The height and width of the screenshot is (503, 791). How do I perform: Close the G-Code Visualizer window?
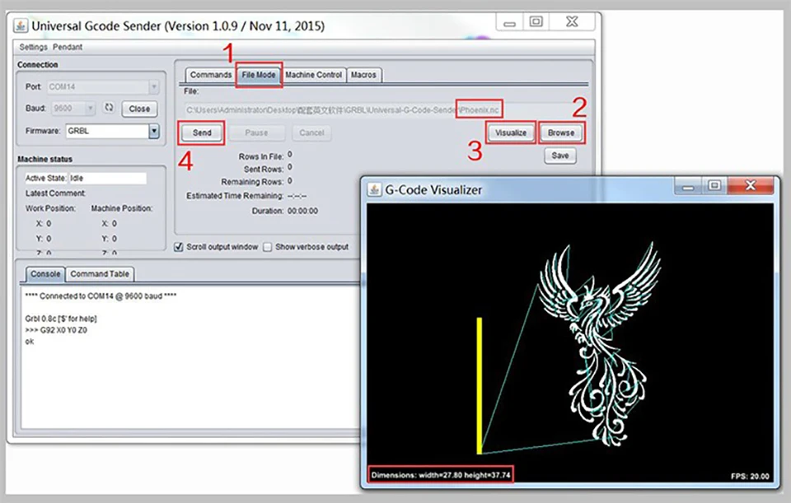tap(750, 185)
